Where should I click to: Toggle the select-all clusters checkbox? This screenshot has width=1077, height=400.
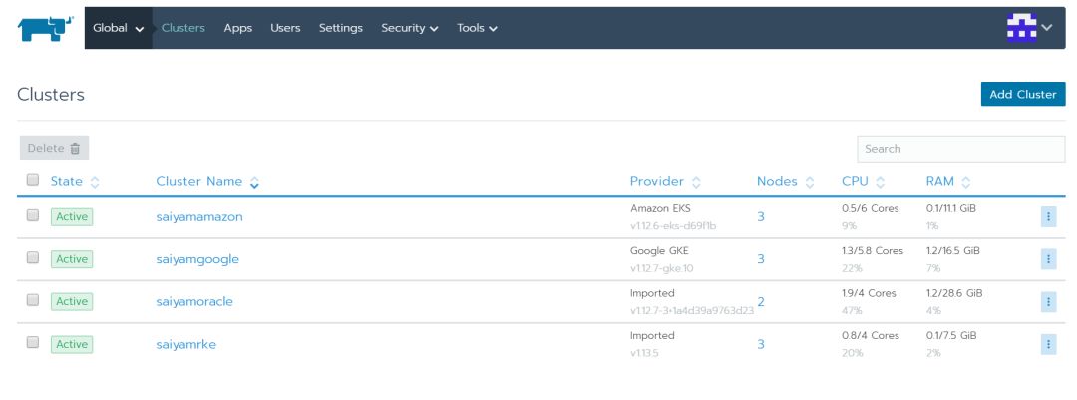coord(33,180)
